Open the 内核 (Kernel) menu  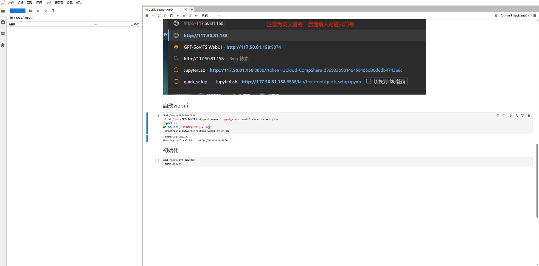(48, 3)
